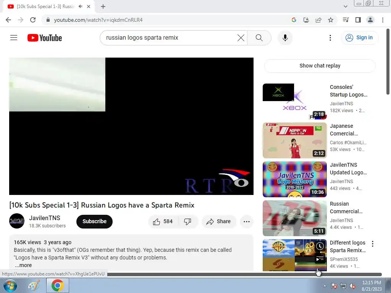Subscribe to JavilenTNS
Viewport: 391px width, 293px height.
click(95, 221)
